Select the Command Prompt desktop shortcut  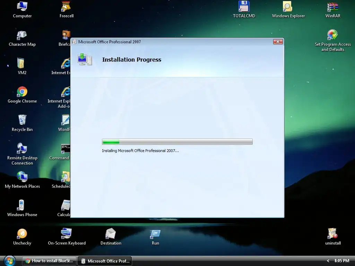[x=60, y=152]
